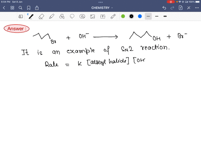Image resolution: width=201 pixels, height=150 pixels.
Task: Tap the red Answer label on the page
Action: (17, 29)
